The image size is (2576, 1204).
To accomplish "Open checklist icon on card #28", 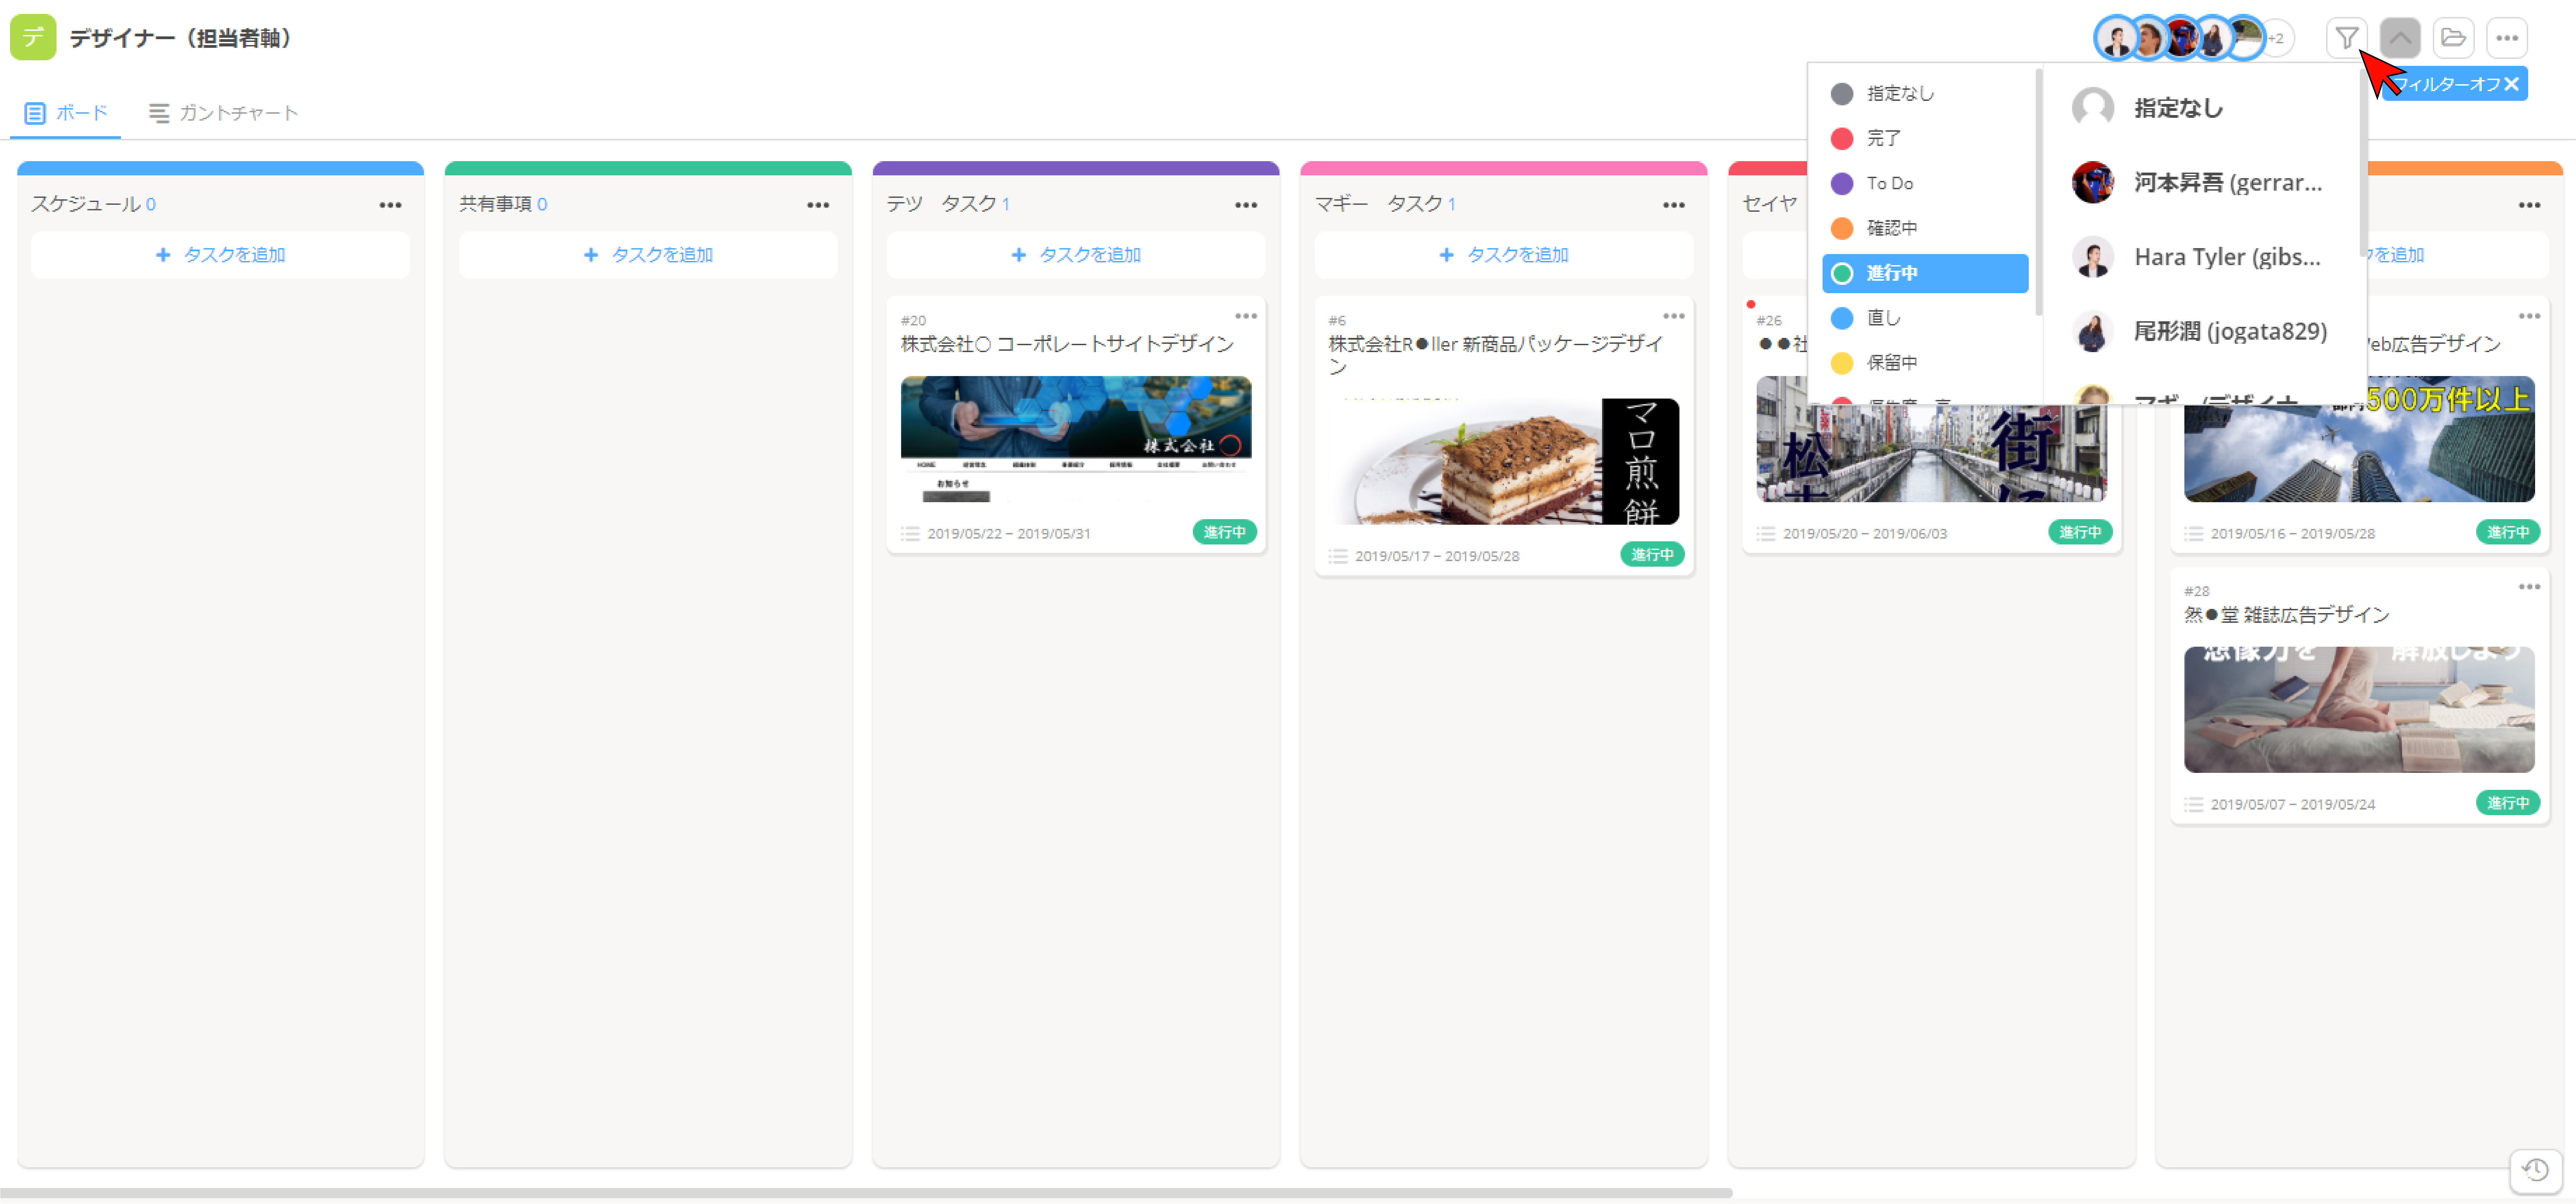I will [2194, 805].
